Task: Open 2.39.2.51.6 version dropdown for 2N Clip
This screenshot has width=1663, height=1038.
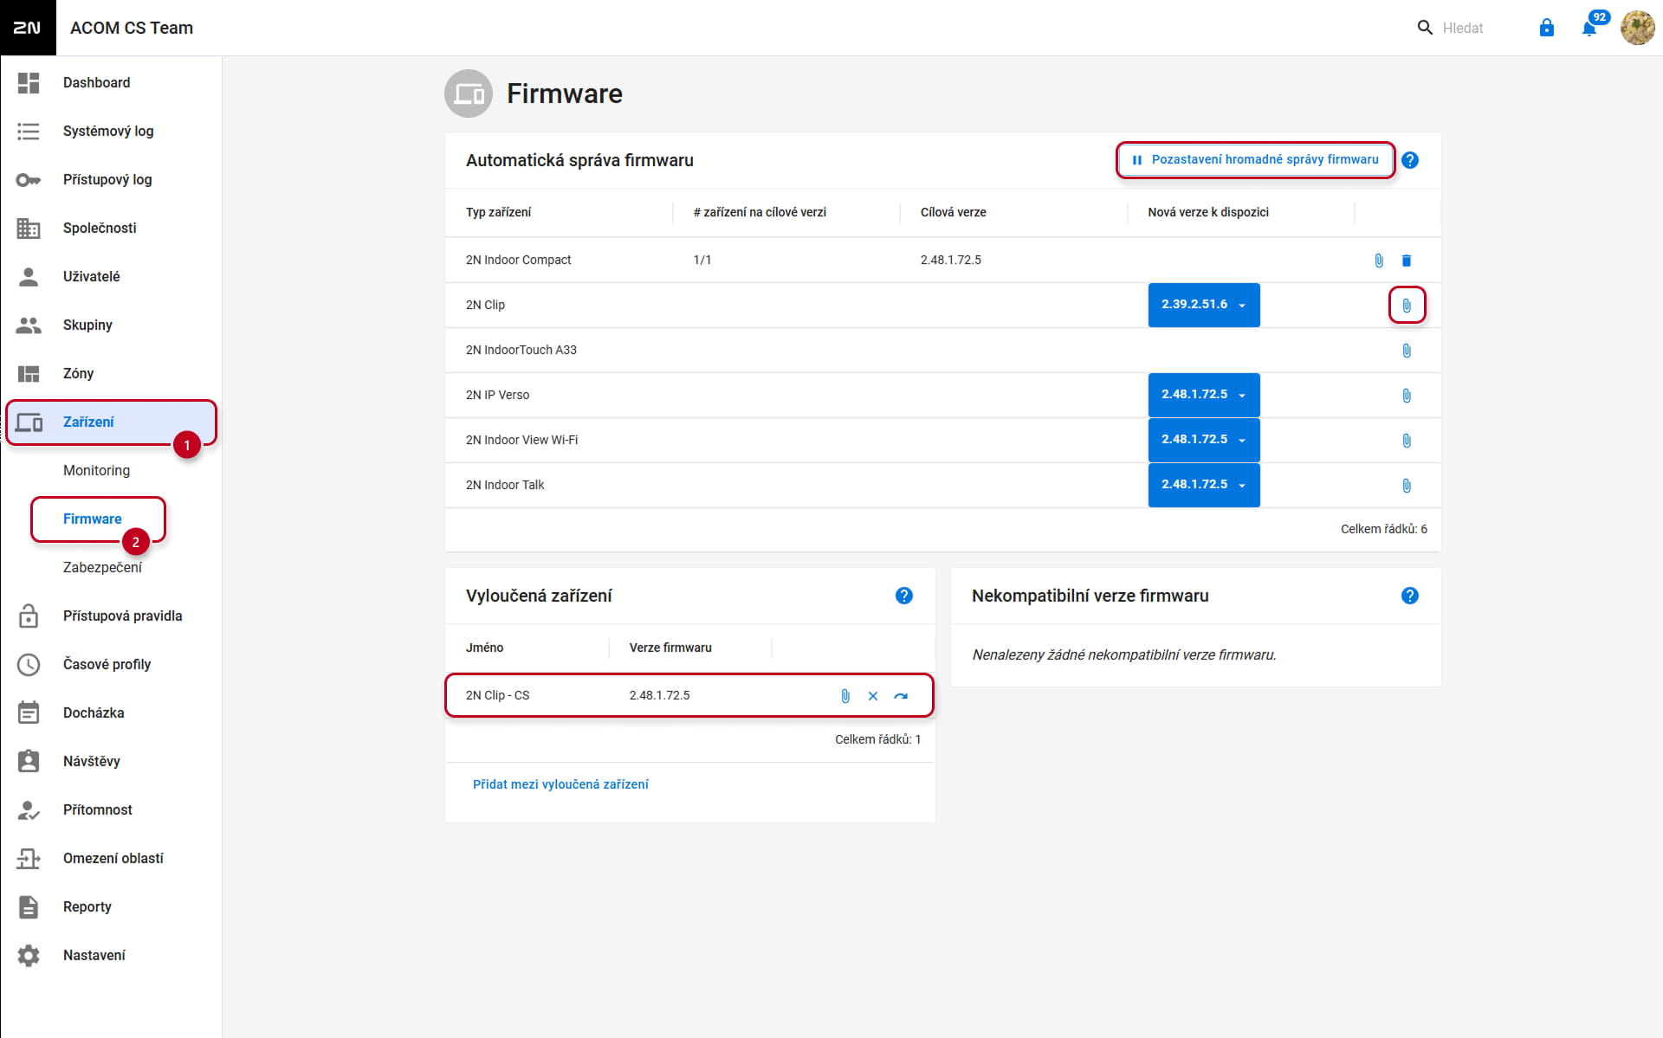Action: tap(1204, 305)
